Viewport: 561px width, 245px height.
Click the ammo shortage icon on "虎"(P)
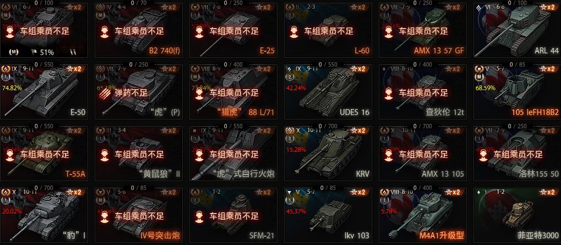click(x=106, y=92)
